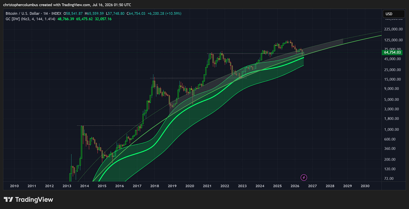Click the GC [DW] indicator legend
Viewport: 409px width, 209px height.
(30, 19)
